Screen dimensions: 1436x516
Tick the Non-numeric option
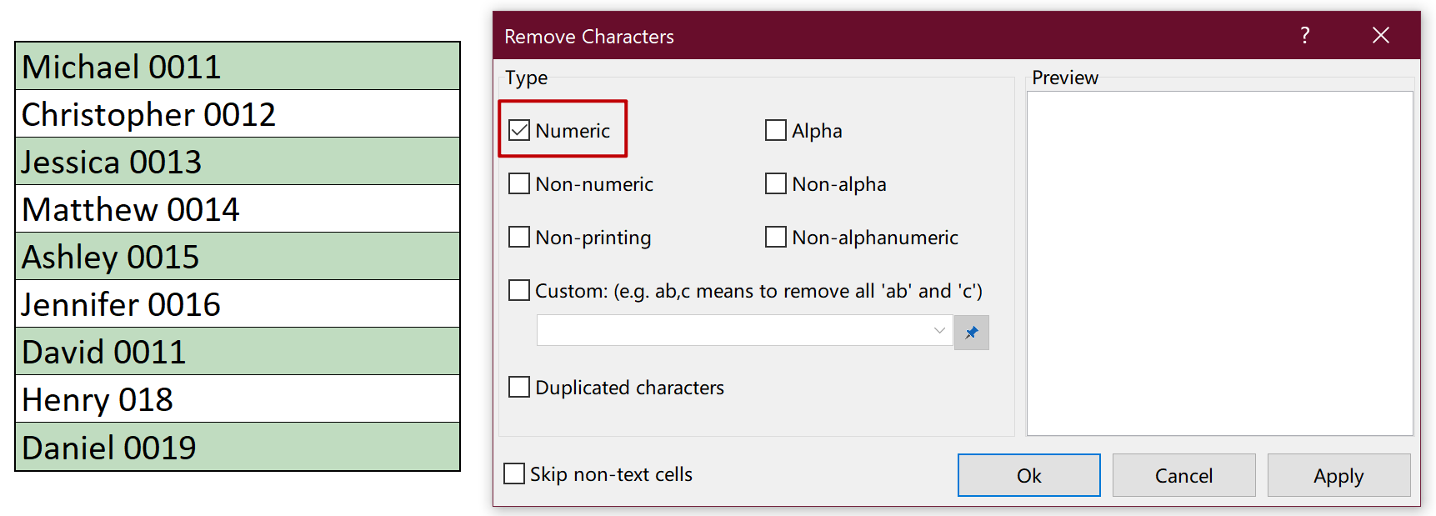[x=519, y=183]
